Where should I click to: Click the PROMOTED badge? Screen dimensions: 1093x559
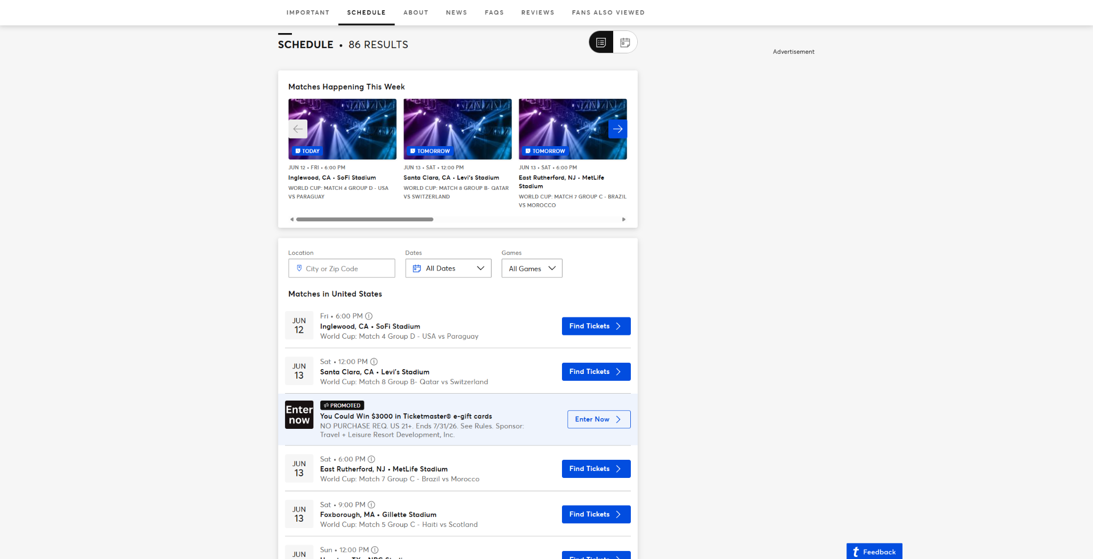point(342,405)
